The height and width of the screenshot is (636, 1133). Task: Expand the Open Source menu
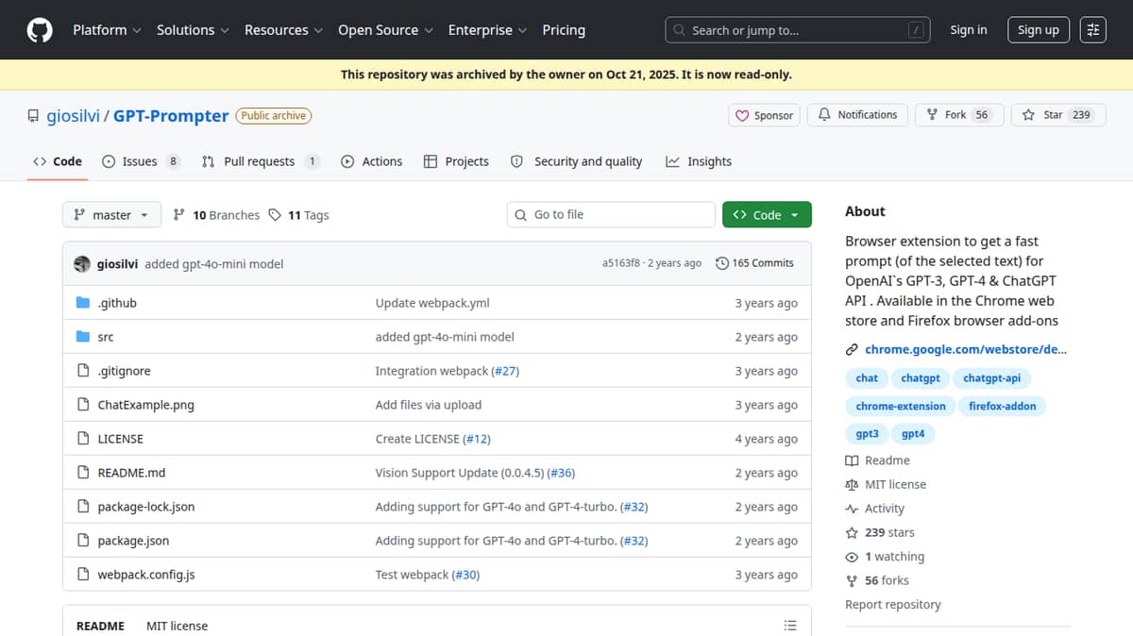tap(385, 30)
